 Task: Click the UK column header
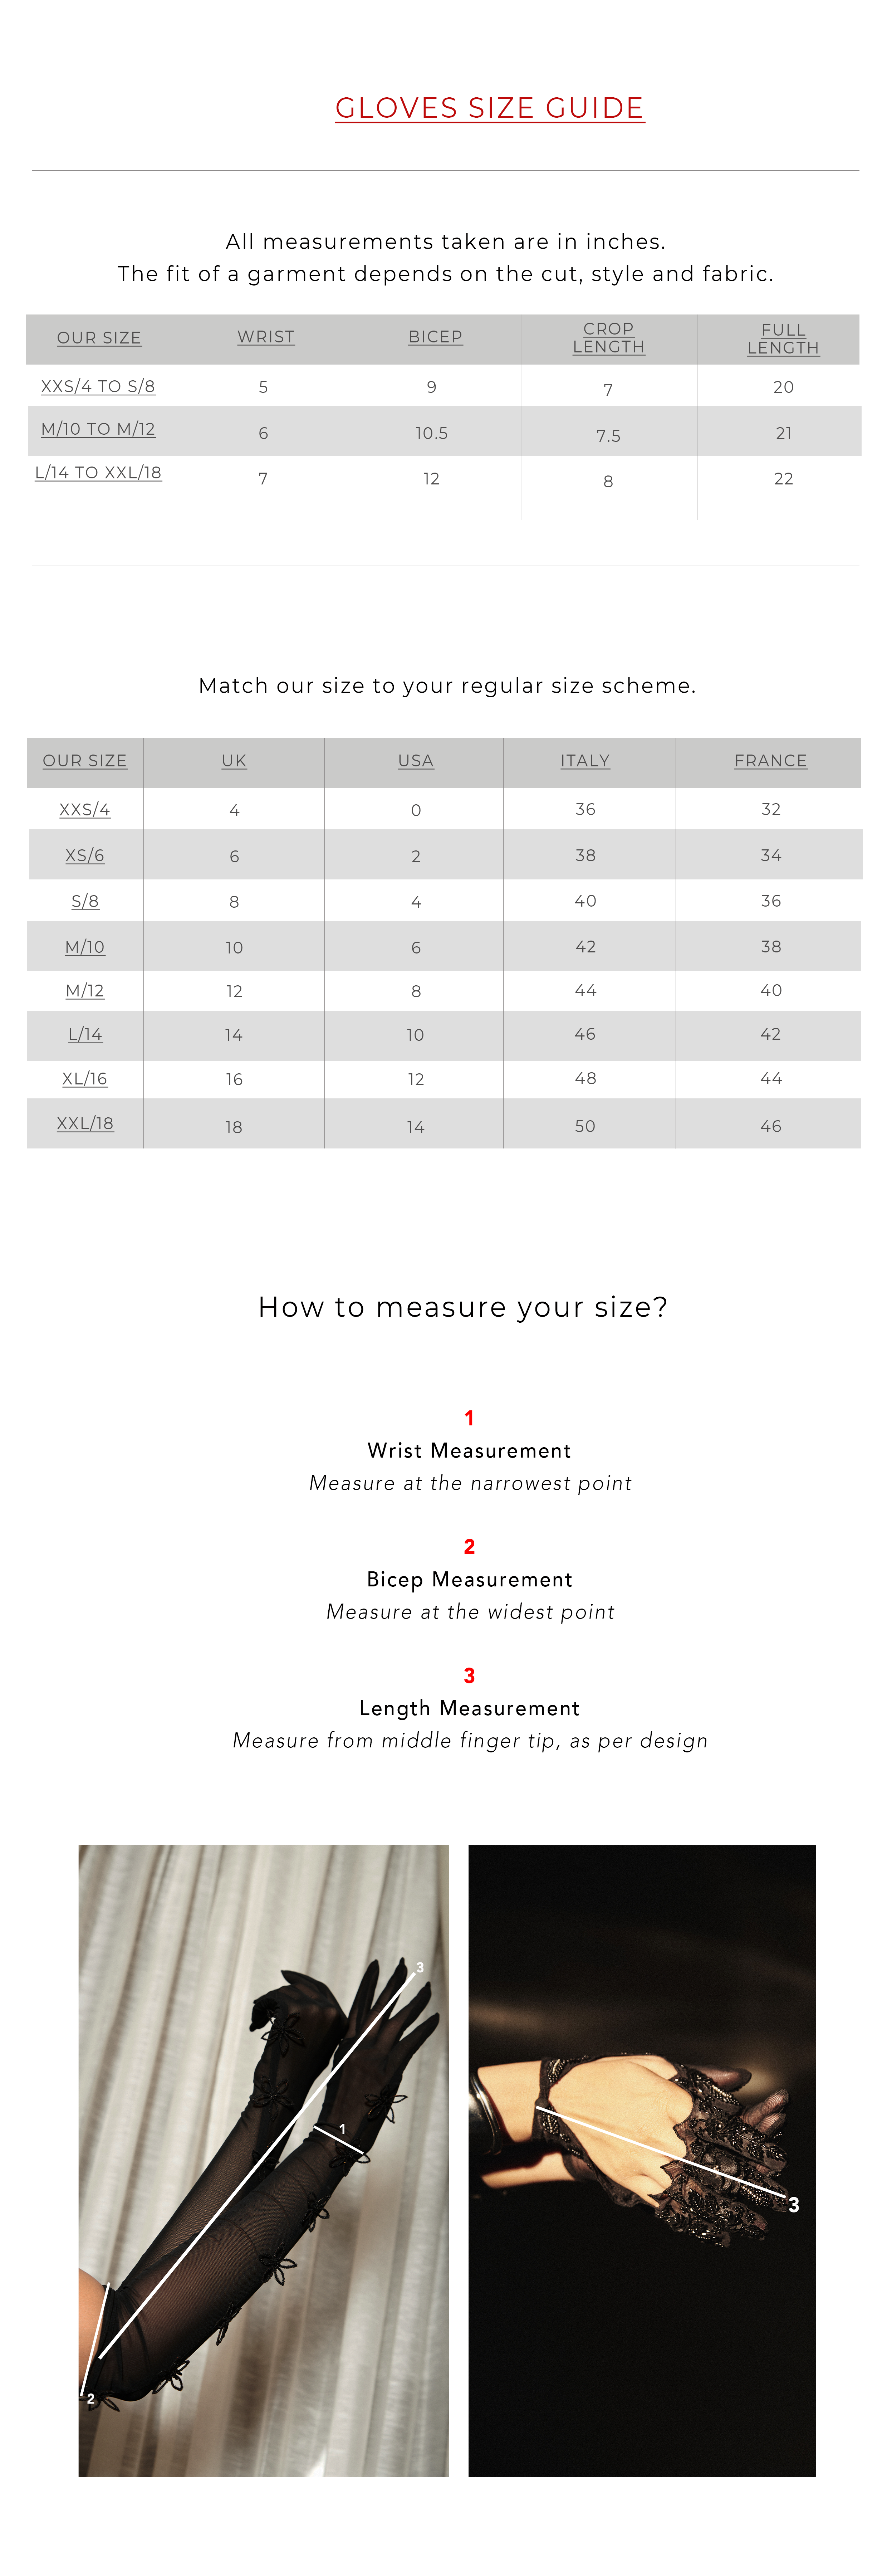coord(234,761)
